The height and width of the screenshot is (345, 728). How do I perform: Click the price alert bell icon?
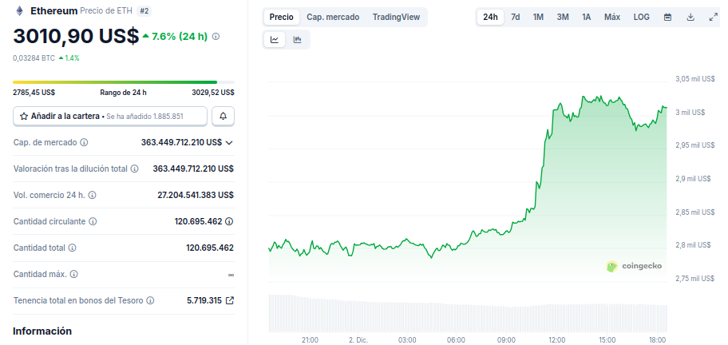tap(223, 116)
